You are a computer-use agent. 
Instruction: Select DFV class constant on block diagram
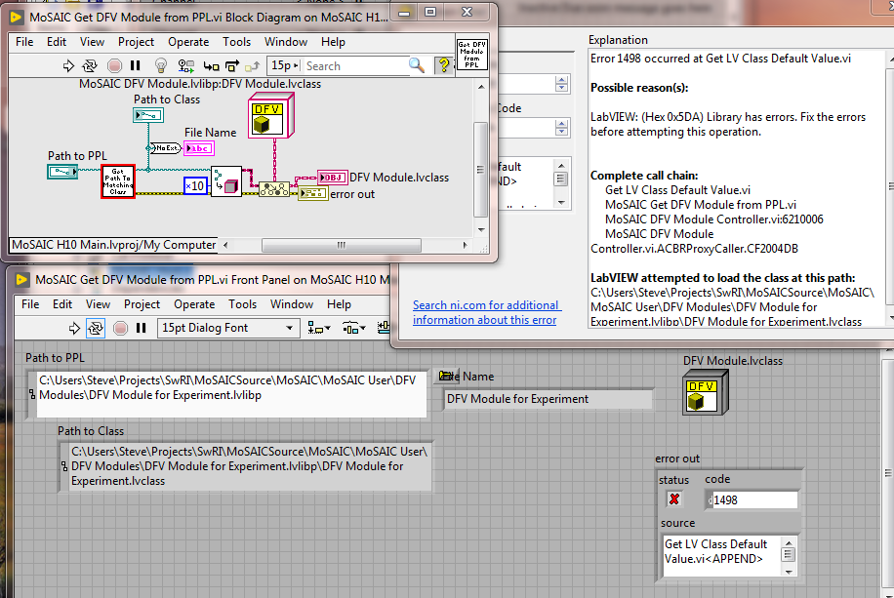click(x=270, y=117)
